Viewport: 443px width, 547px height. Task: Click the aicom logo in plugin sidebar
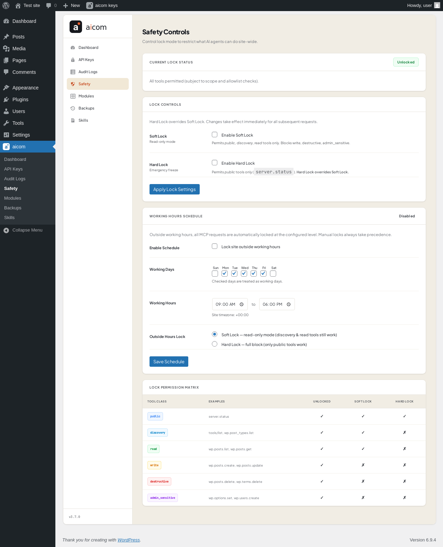tap(76, 27)
